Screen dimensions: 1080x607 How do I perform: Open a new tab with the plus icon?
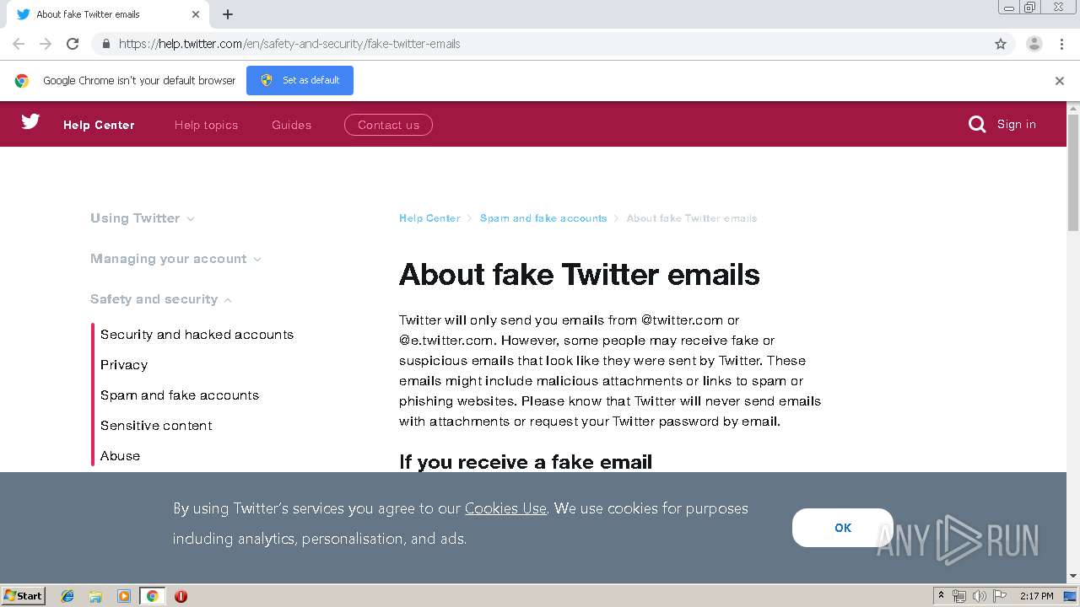point(228,14)
